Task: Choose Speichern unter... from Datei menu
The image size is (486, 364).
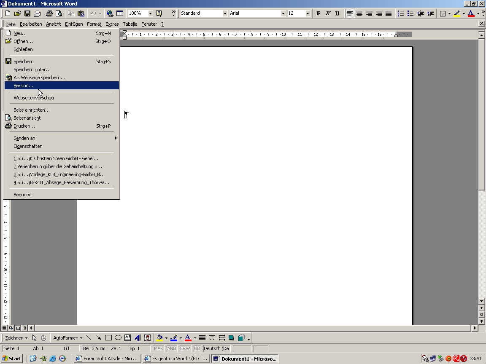Action: pyautogui.click(x=62, y=70)
